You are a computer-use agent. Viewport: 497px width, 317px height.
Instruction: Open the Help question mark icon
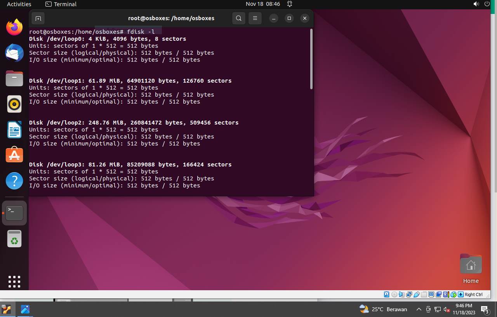coord(14,181)
